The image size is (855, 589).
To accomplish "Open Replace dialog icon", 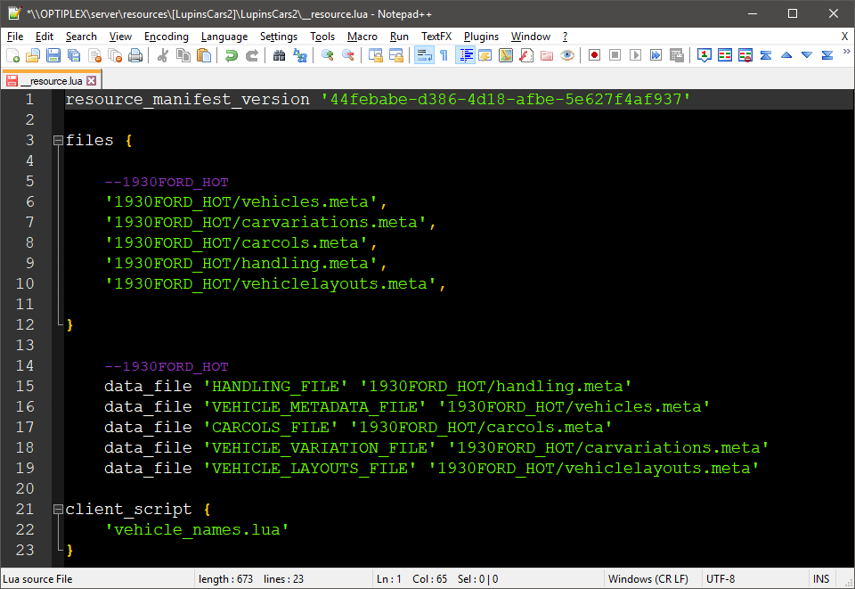I will pos(300,55).
